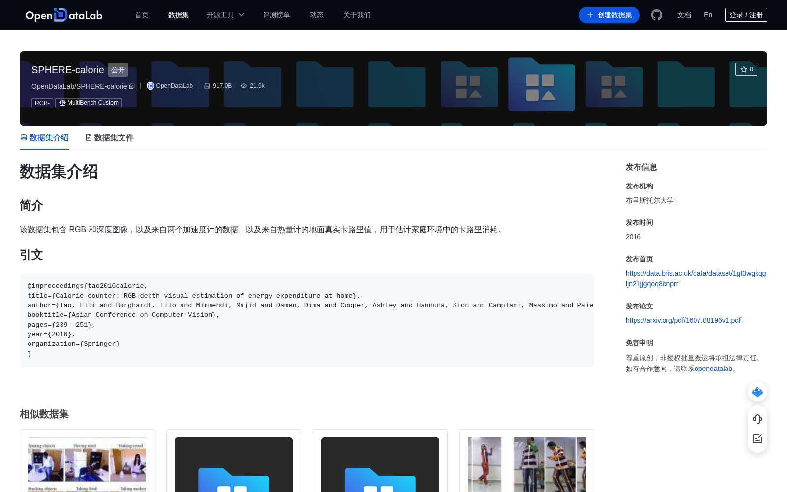Open the arxiv.org paper PDF link
This screenshot has height=492, width=787.
[x=683, y=320]
